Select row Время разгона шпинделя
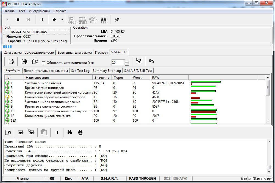The height and width of the screenshot is (183, 275). point(135,88)
